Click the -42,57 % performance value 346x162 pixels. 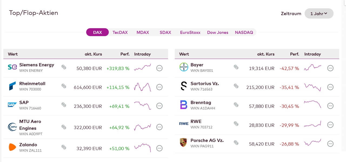click(x=289, y=68)
